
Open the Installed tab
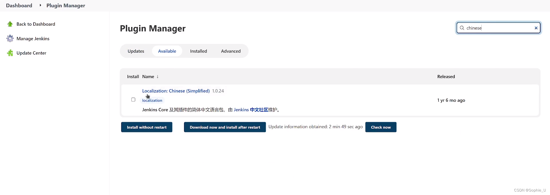(198, 51)
